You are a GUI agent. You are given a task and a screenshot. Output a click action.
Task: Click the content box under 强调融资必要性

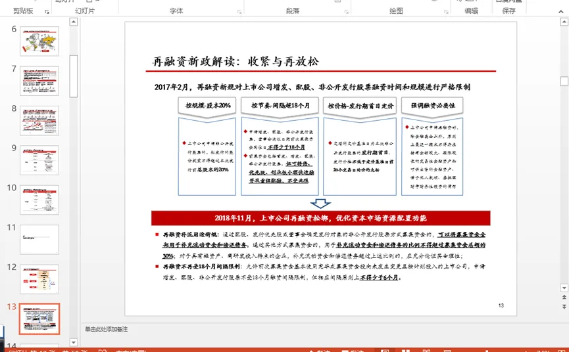(x=433, y=156)
